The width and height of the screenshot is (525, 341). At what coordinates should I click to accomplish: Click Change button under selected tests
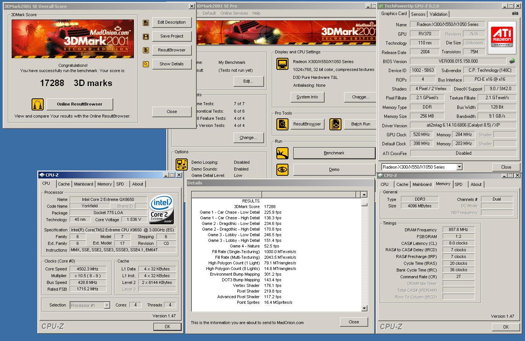pos(248,138)
